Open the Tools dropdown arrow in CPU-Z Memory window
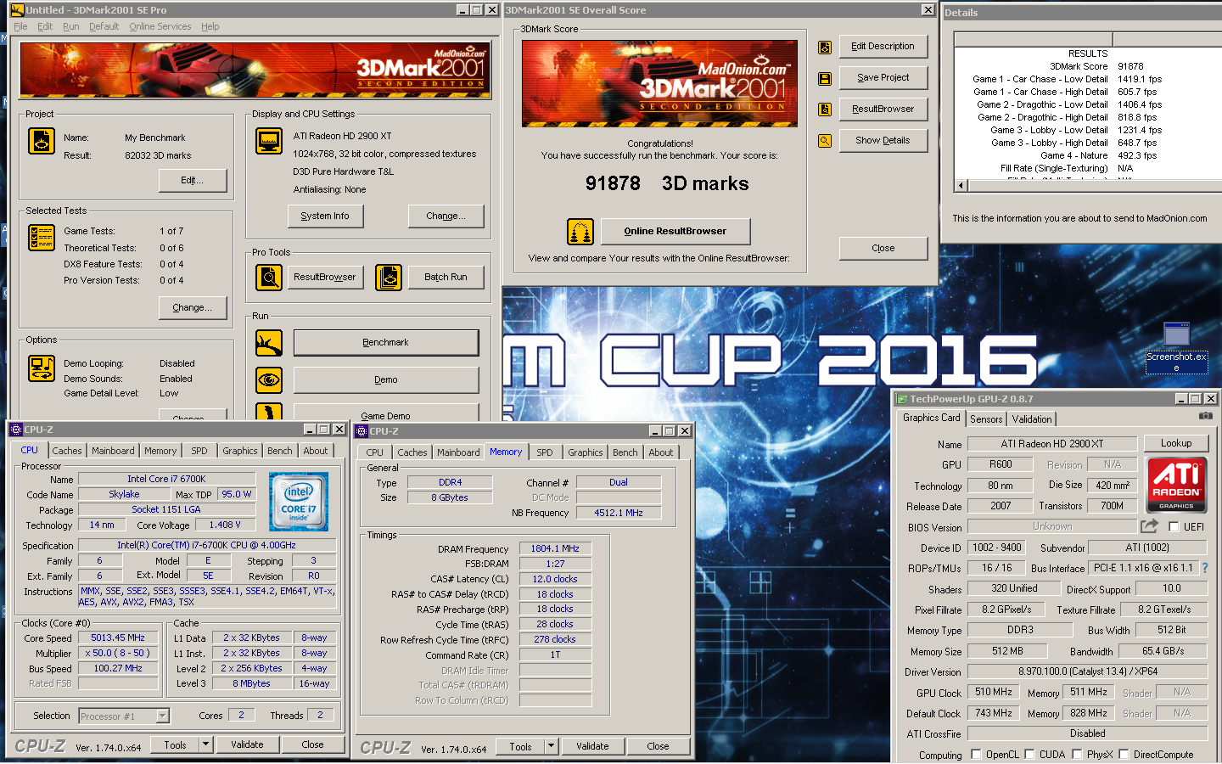Screen dimensions: 1222x764 pyautogui.click(x=551, y=746)
